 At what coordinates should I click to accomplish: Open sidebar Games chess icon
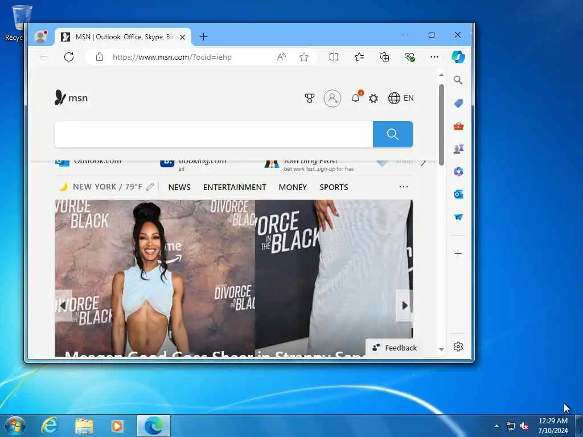click(x=458, y=149)
